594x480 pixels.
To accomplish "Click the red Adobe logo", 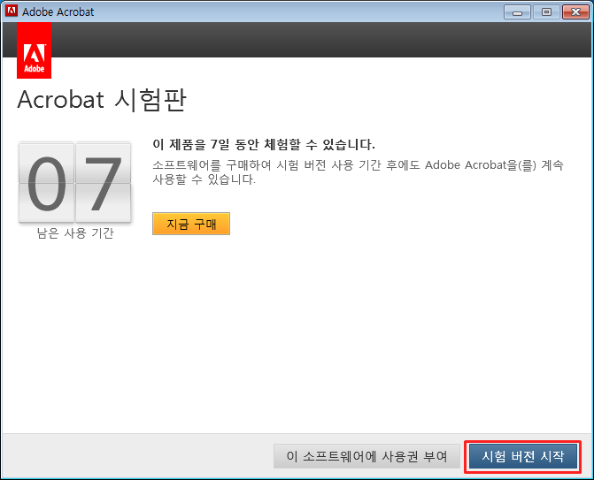I will [35, 50].
